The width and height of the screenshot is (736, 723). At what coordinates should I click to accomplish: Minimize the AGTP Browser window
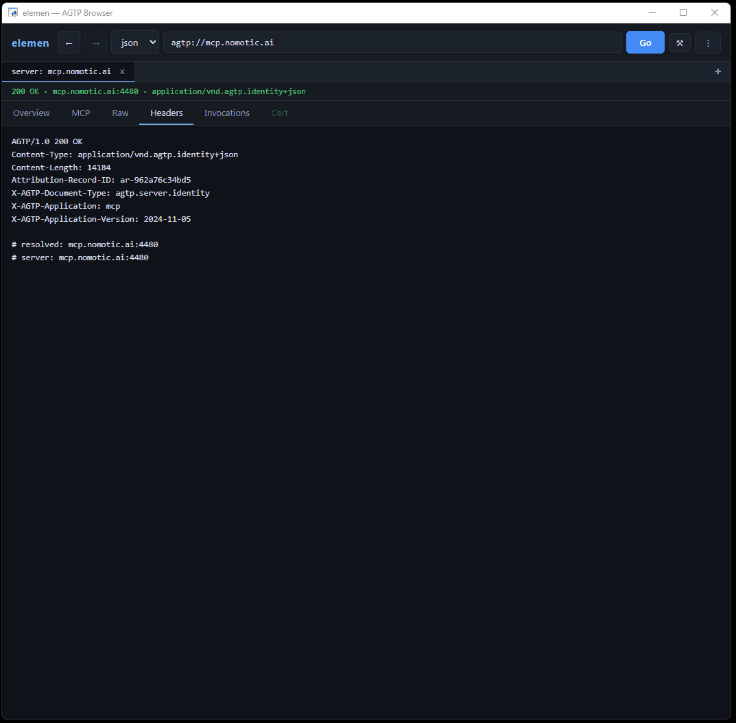(652, 12)
